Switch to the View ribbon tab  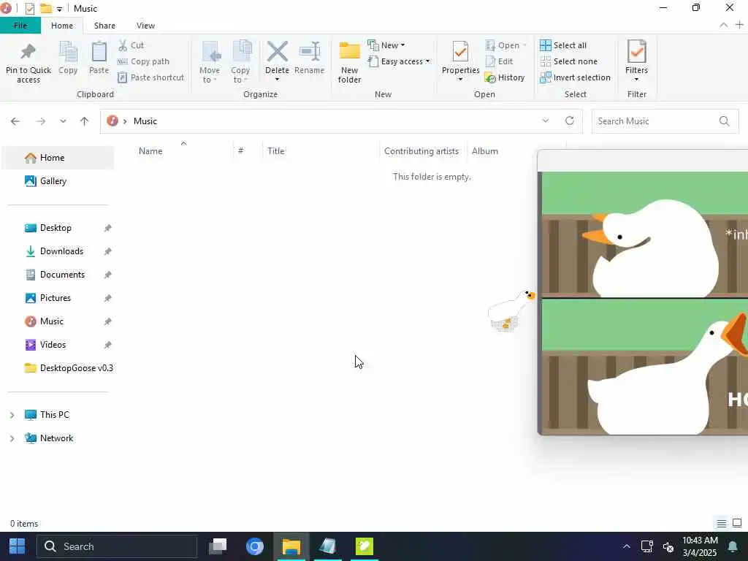click(x=145, y=26)
